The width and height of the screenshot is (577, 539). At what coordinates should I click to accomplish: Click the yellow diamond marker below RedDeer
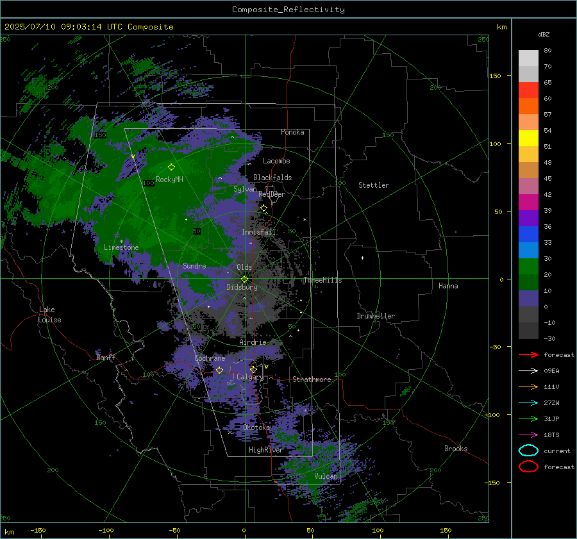[264, 208]
